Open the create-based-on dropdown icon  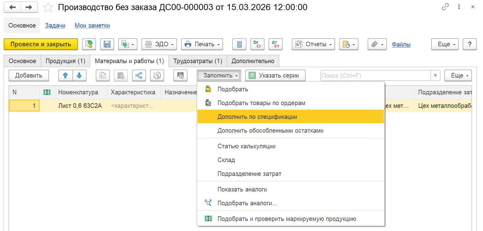pyautogui.click(x=128, y=44)
